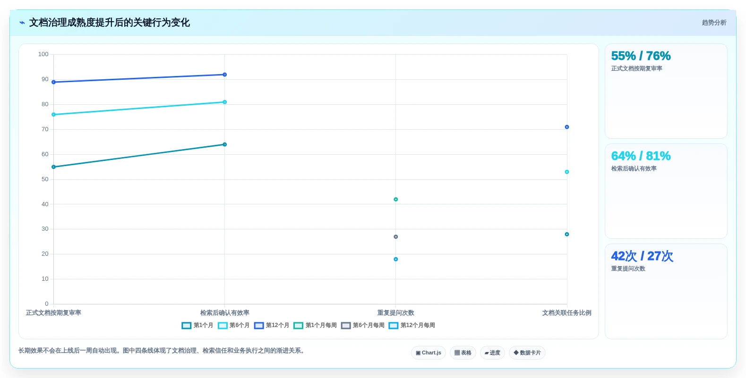
Task: Click the 文档关联任务比例 point at 71
Action: point(567,127)
